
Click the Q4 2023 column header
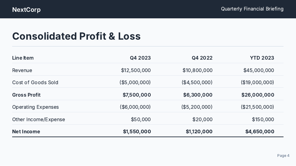pos(140,58)
